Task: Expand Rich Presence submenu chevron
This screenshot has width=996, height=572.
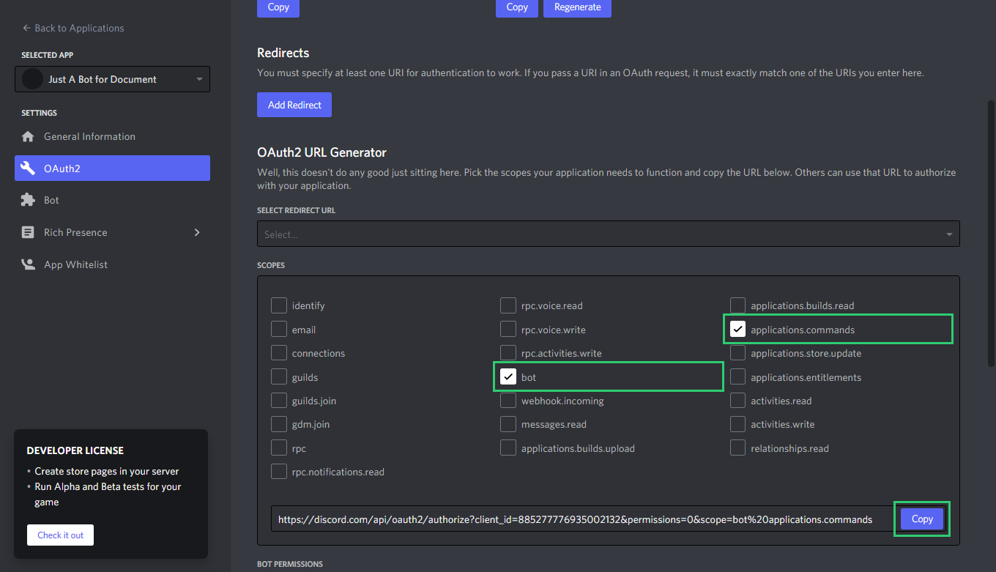Action: coord(196,232)
